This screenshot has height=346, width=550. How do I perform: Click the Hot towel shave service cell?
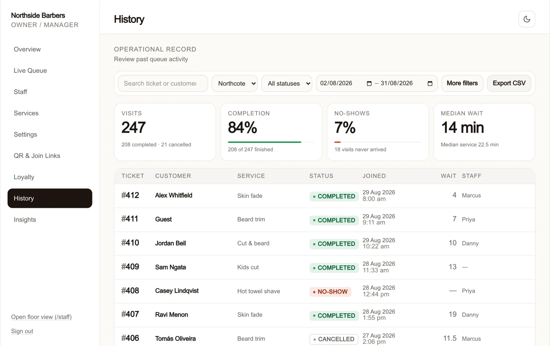click(258, 291)
